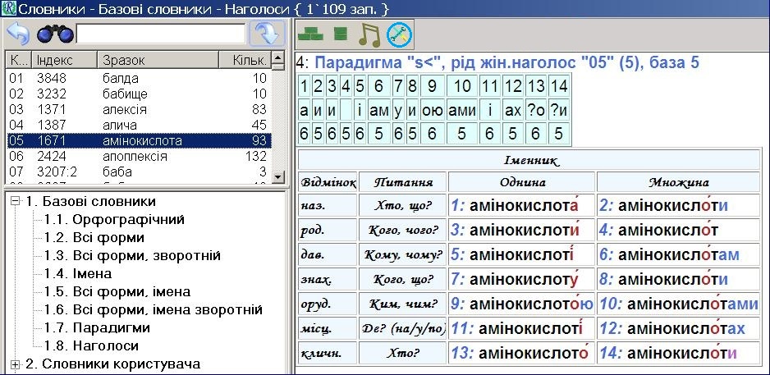The image size is (770, 375).
Task: Click the Однина column header
Action: pos(521,182)
